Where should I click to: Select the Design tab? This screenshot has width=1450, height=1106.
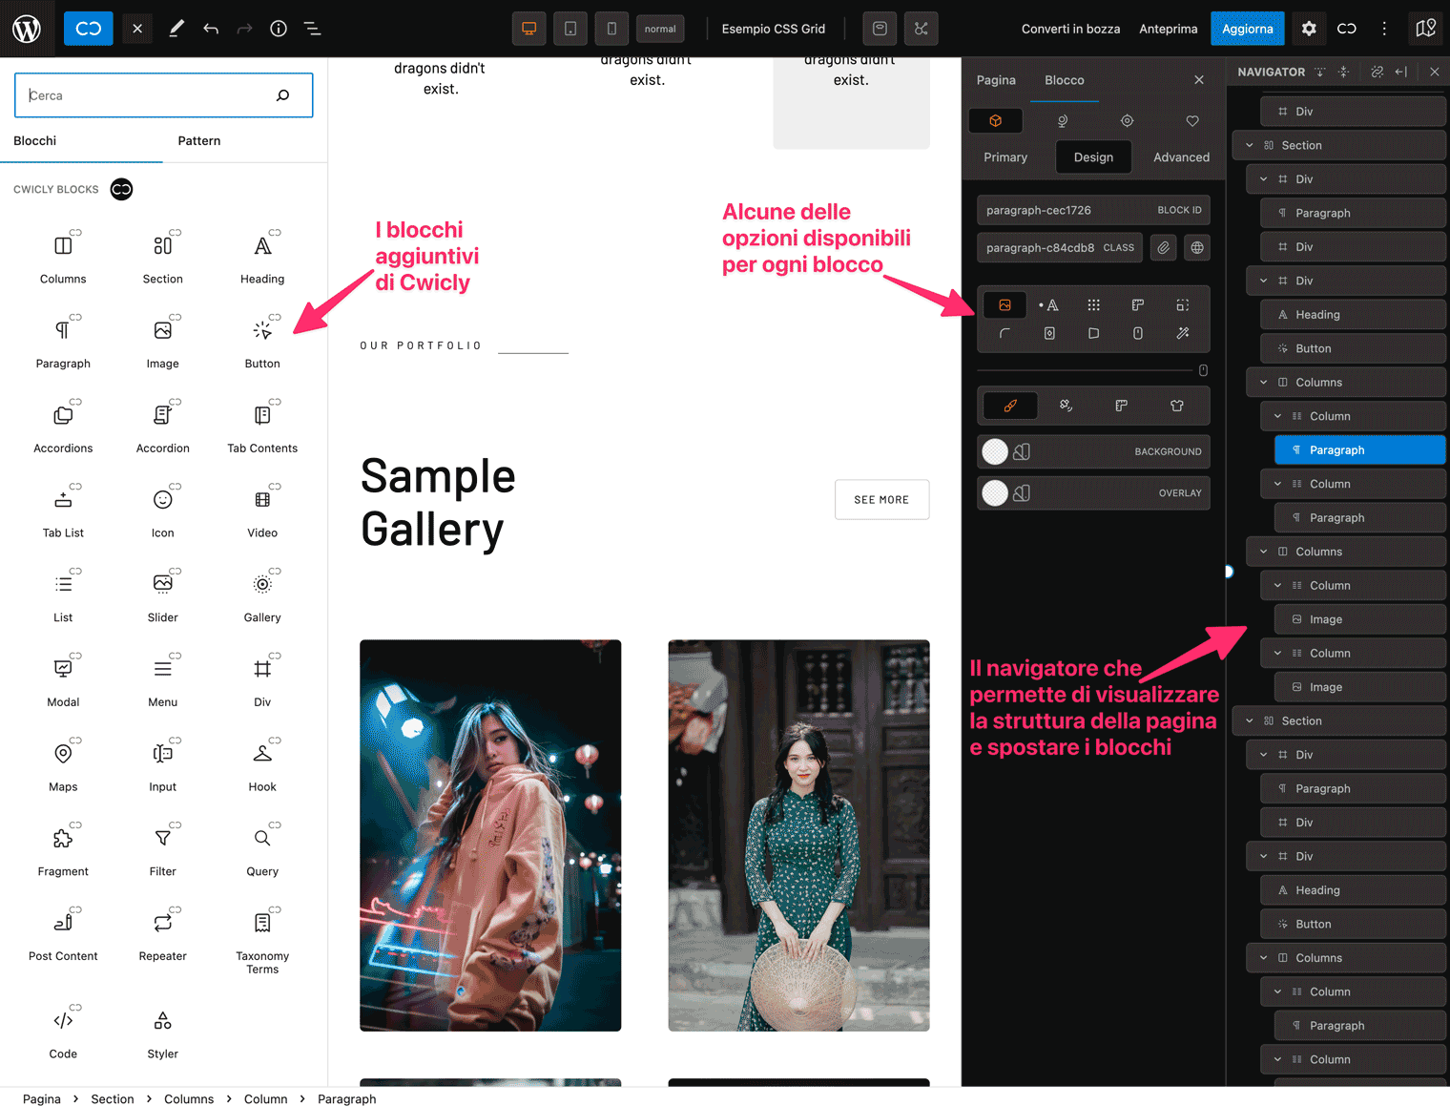pos(1093,157)
